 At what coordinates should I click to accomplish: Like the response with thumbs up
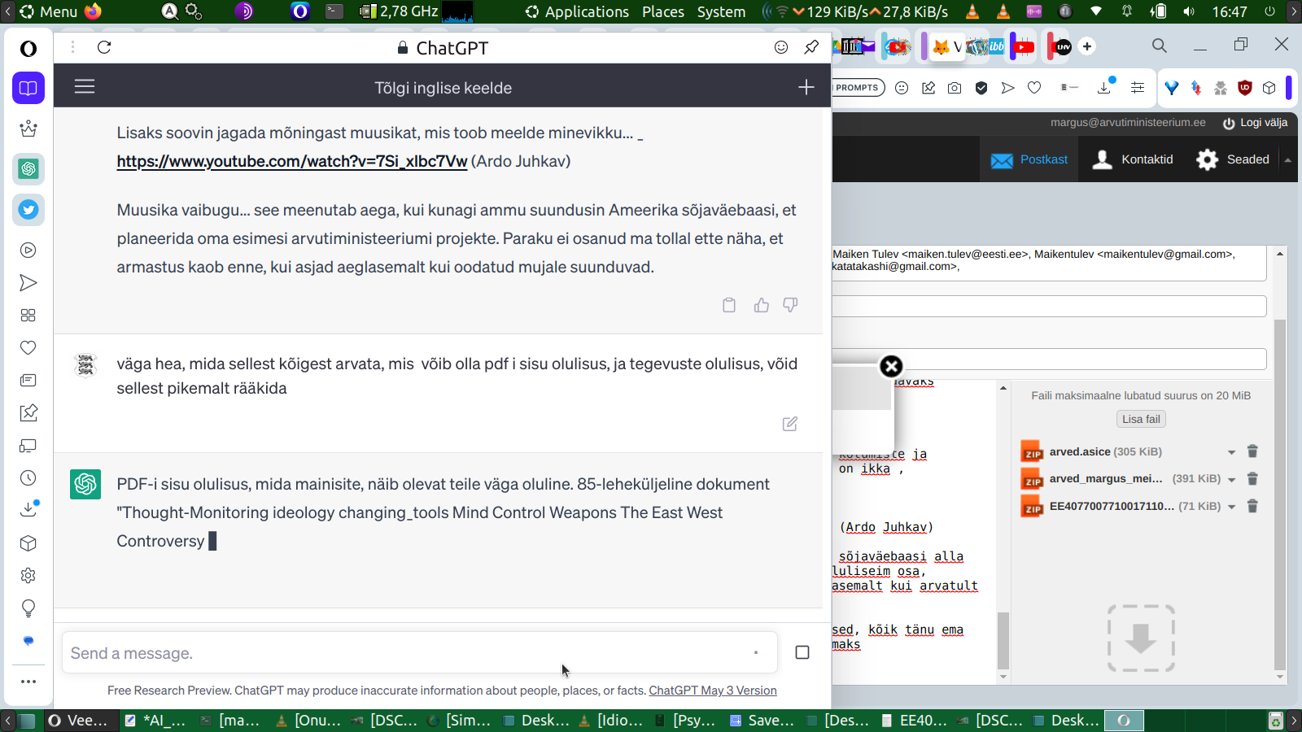pos(762,305)
